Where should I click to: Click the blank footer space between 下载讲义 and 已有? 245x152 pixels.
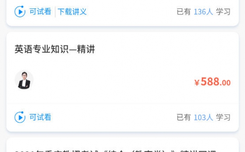coord(131,12)
